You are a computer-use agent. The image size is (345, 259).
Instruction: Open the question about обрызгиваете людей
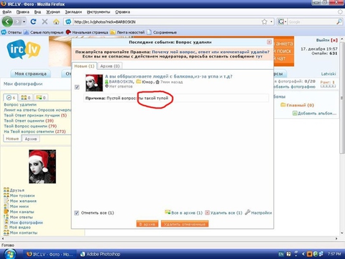[x=169, y=76]
